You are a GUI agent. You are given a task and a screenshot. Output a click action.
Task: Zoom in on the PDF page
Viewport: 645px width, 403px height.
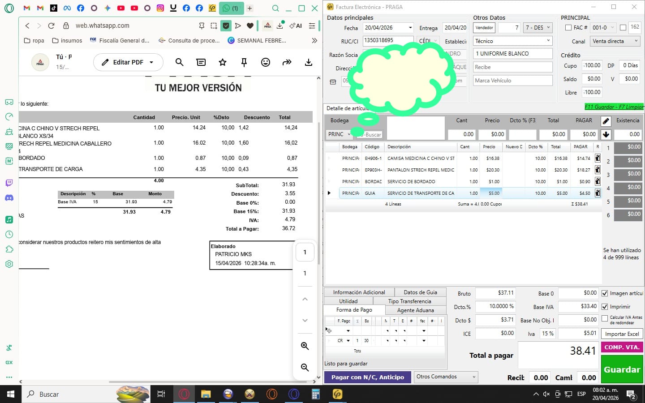tap(305, 346)
